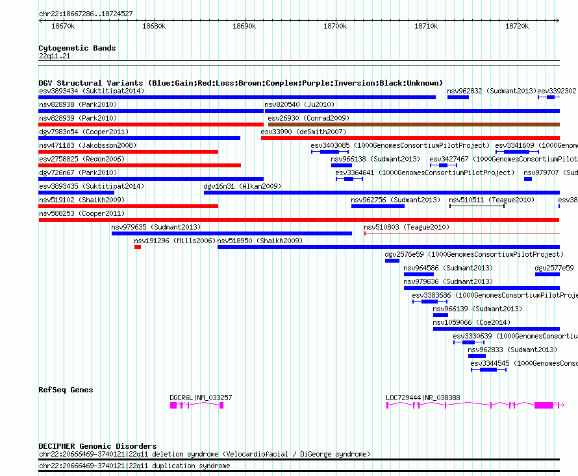Image resolution: width=578 pixels, height=476 pixels.
Task: Click the RefSeq Genes track title
Action: click(66, 390)
